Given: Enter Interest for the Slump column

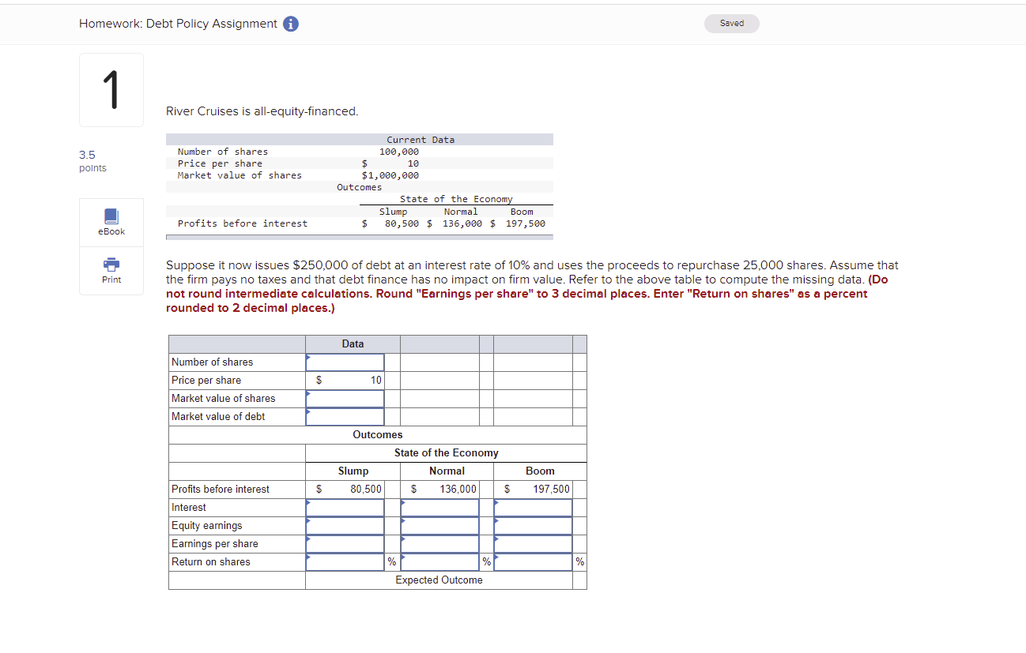Looking at the screenshot, I should (345, 507).
